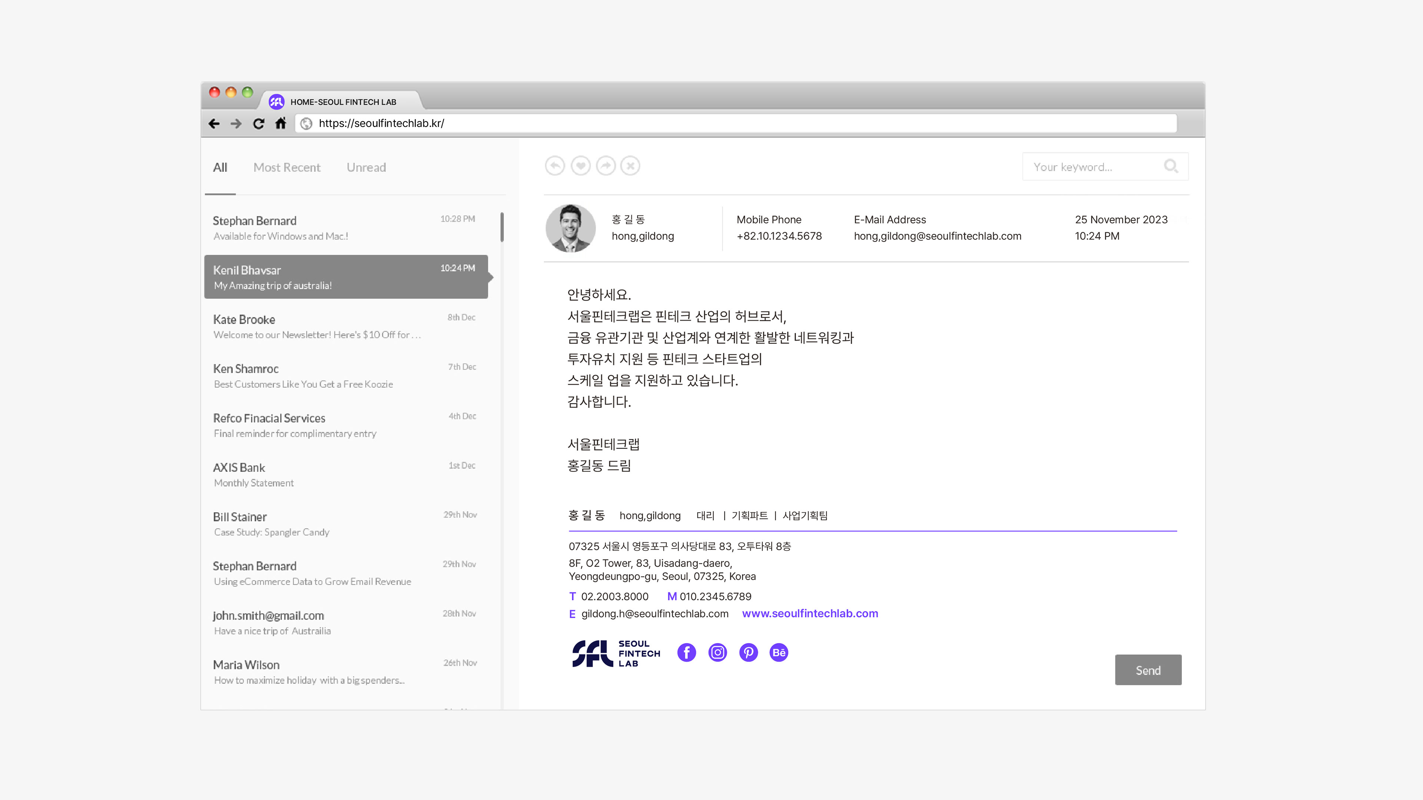Open the Pinterest icon in signature
This screenshot has height=800, width=1423.
pyautogui.click(x=749, y=653)
